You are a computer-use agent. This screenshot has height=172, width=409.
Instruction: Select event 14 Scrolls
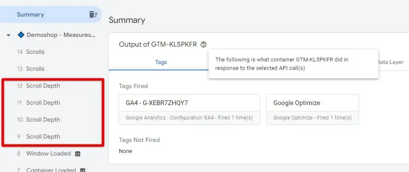(x=35, y=52)
